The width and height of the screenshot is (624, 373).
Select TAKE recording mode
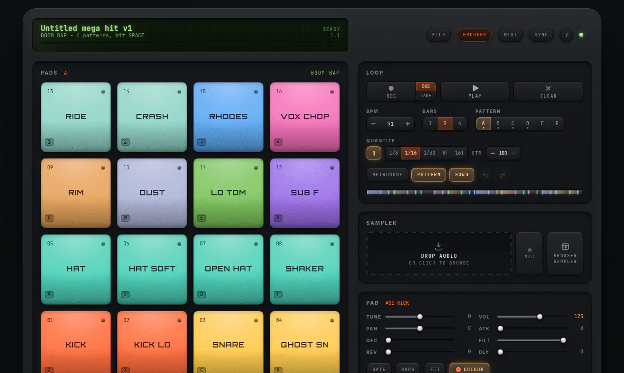[426, 96]
